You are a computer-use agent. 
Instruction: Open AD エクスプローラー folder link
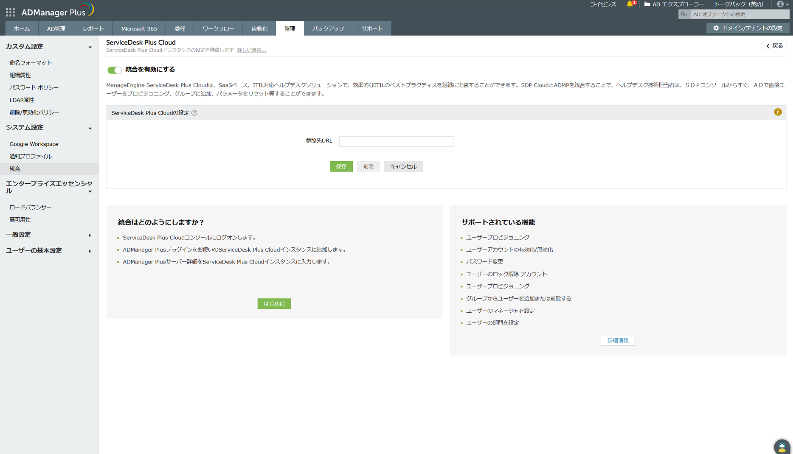coord(674,4)
